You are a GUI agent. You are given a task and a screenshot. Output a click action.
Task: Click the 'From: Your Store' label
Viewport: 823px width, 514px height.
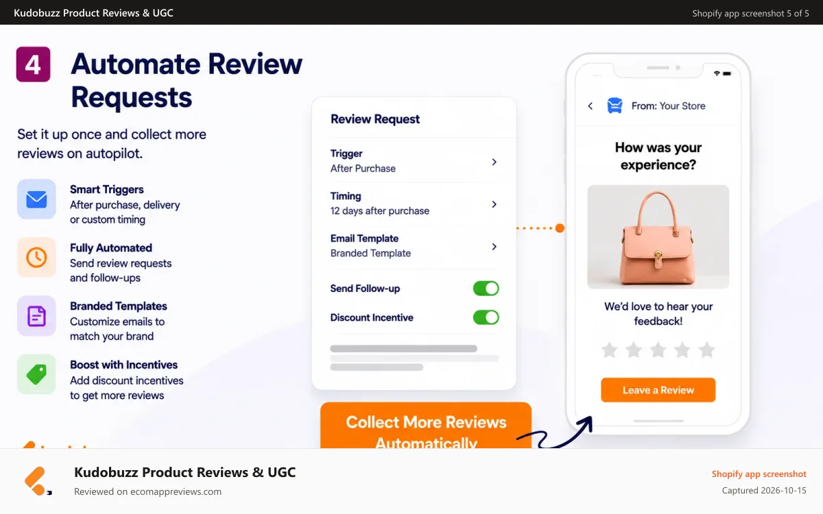(669, 106)
